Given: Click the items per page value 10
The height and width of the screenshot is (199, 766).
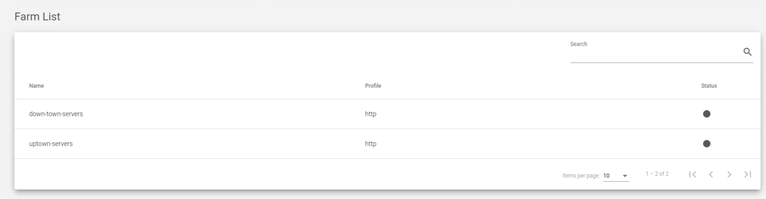Looking at the screenshot, I should [x=606, y=176].
